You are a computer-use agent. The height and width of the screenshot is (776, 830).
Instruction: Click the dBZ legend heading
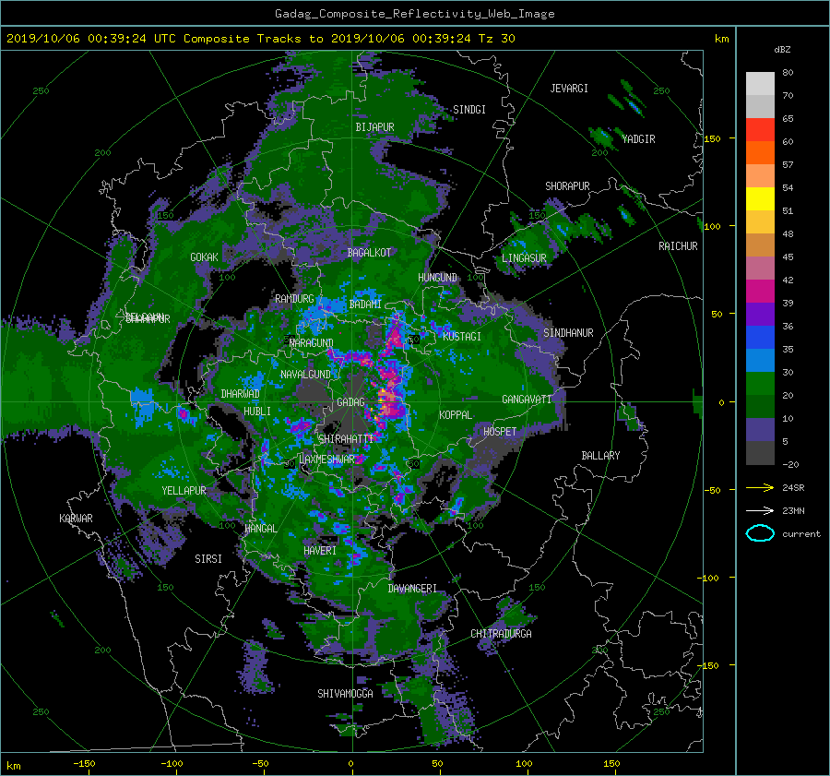coord(782,50)
